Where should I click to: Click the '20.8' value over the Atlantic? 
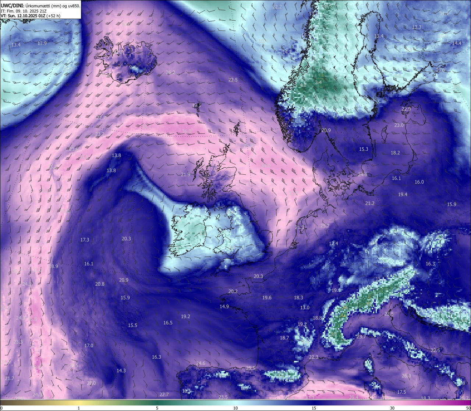pos(100,284)
